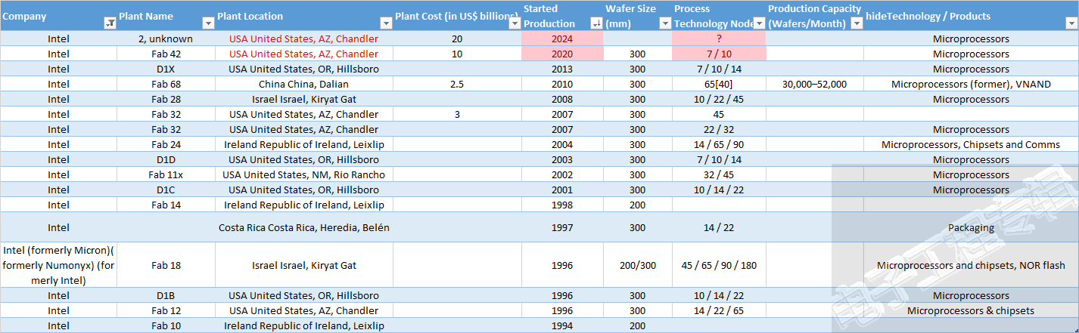Image resolution: width=1079 pixels, height=333 pixels.
Task: Select the "2001" year cell
Action: [x=562, y=190]
